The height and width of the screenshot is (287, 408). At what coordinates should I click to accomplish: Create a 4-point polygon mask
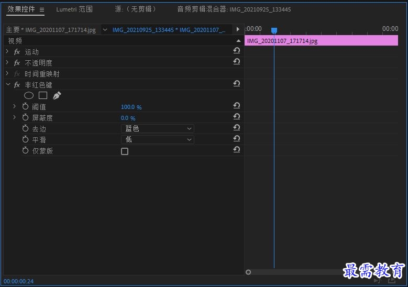click(43, 95)
